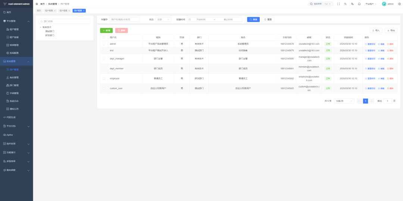
Task: Collapse the 有来技术 department tree node
Action: [x=41, y=27]
